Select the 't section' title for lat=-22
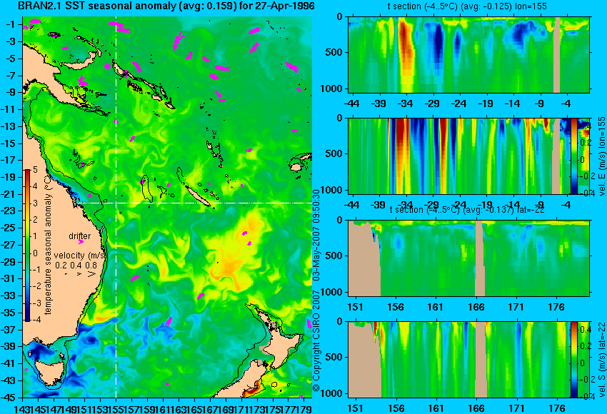This screenshot has height=414, width=607. [x=467, y=210]
